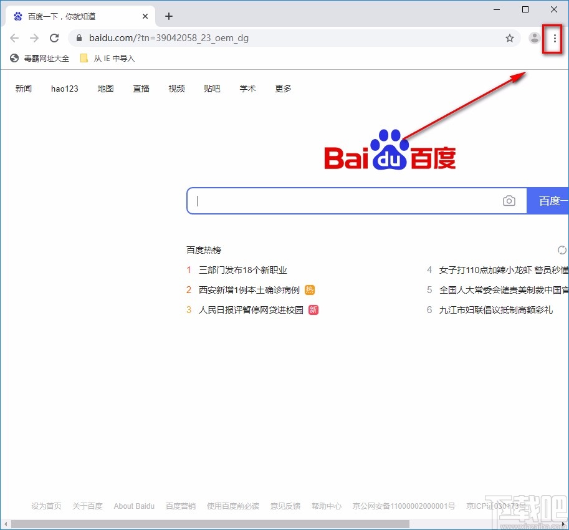Image resolution: width=569 pixels, height=530 pixels.
Task: Maximize the Chrome window
Action: 525,9
